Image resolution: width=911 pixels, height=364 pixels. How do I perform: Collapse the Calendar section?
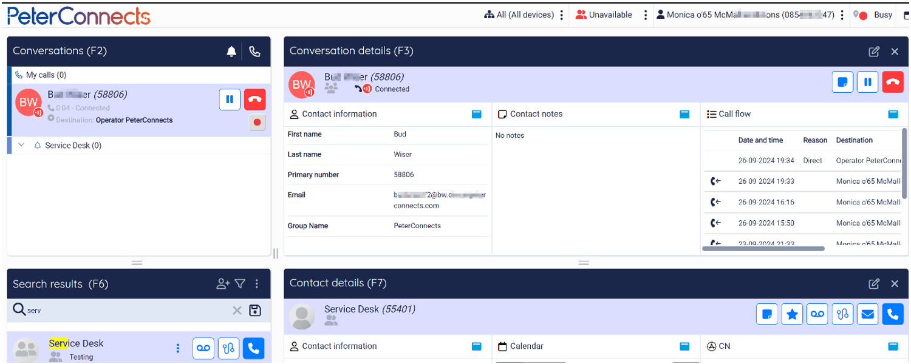684,346
